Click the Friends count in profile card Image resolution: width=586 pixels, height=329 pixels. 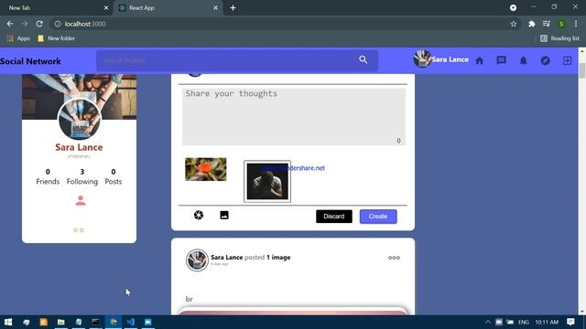(48, 176)
